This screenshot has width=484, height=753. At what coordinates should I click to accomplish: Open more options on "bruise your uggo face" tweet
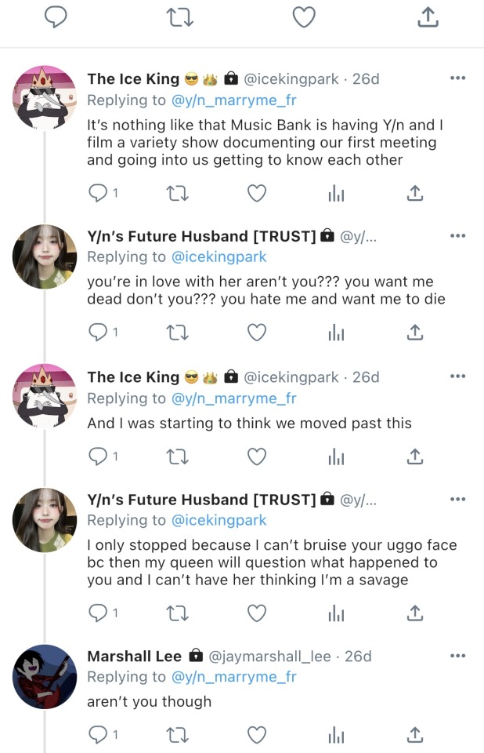click(x=458, y=500)
